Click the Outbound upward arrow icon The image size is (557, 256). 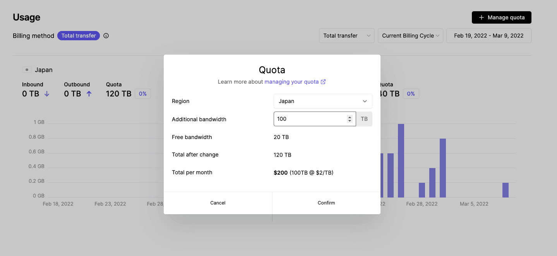[89, 93]
